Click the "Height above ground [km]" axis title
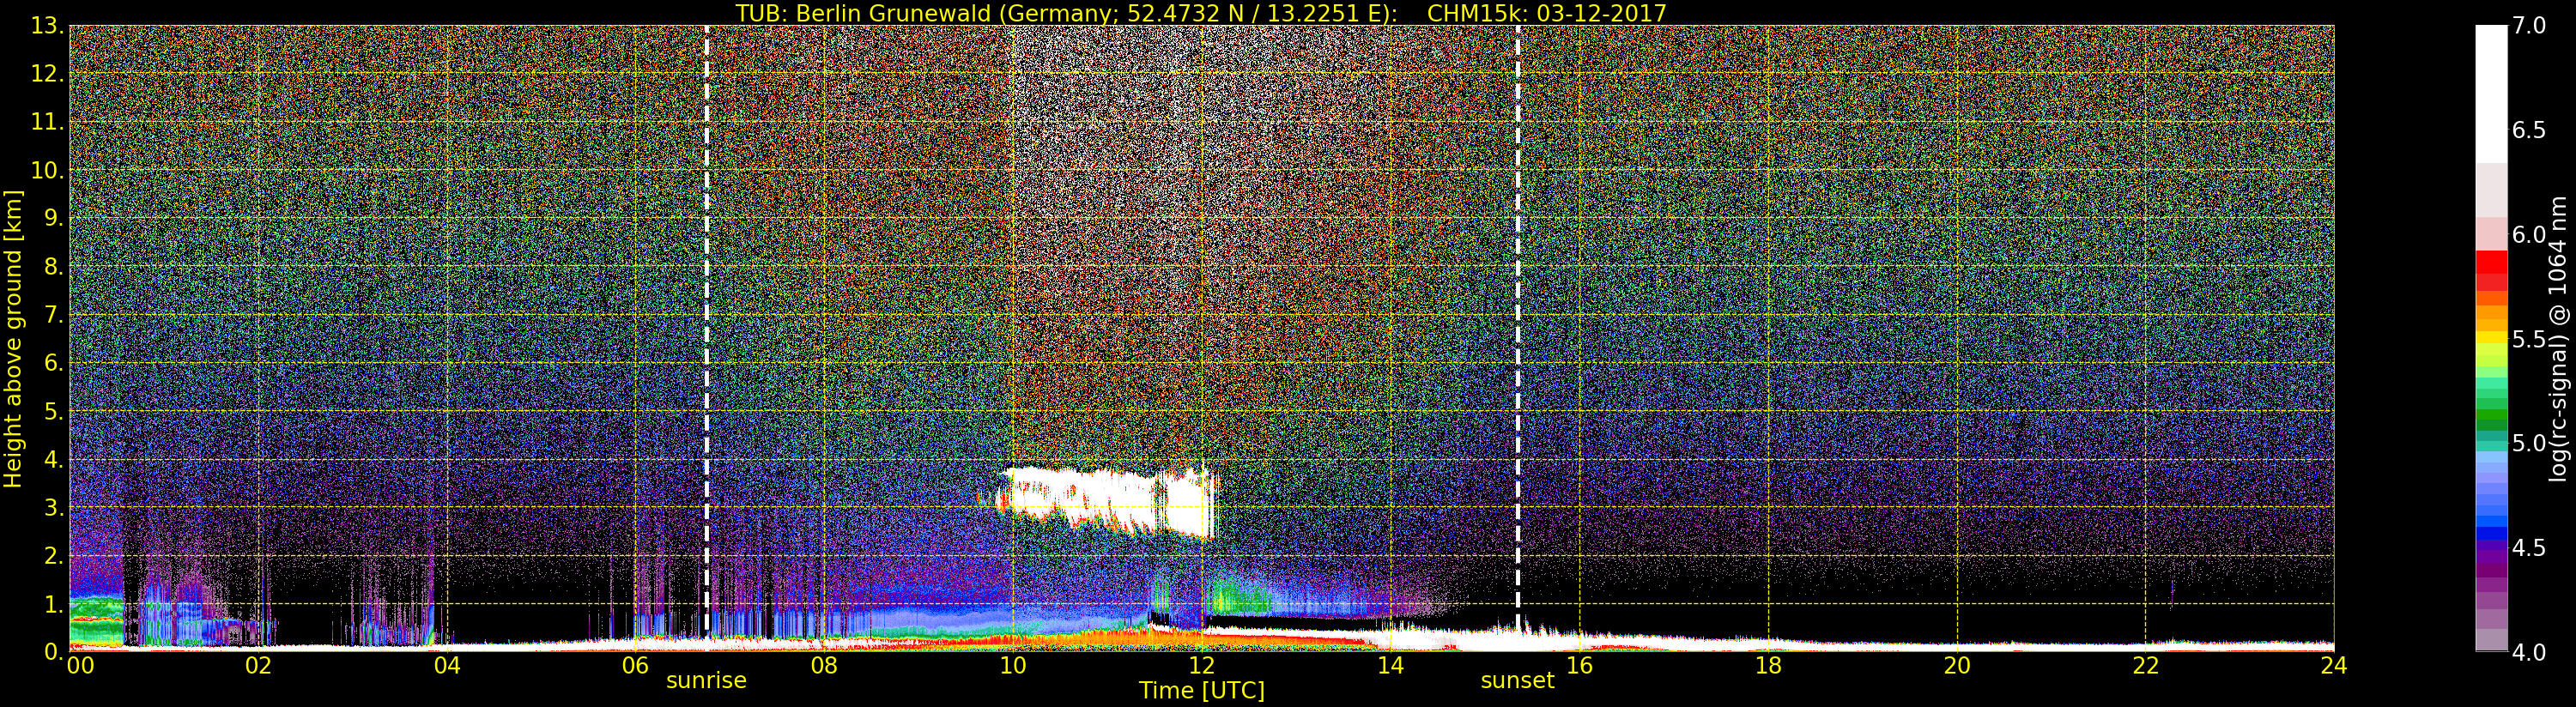Screen dimensions: 2576x707 click(x=13, y=338)
